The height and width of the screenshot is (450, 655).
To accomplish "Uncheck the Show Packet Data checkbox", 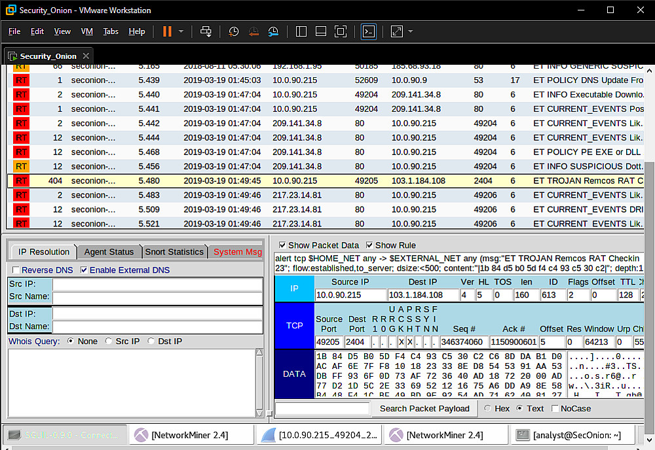I will [x=282, y=245].
